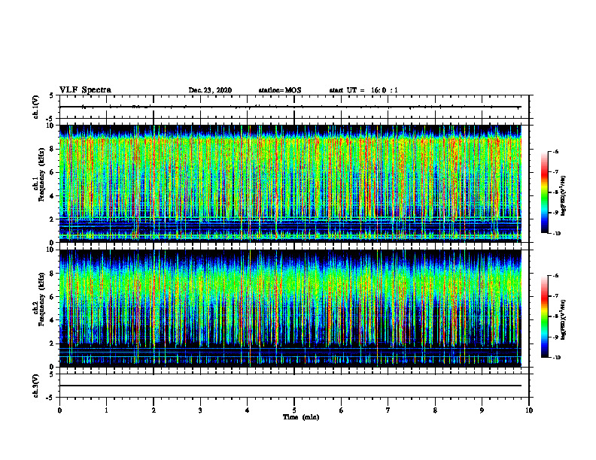This screenshot has height=460, width=596.
Task: Click the "VLF Spectra" plot title
Action: click(x=85, y=90)
